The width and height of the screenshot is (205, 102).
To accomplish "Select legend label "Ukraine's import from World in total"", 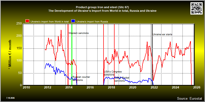I will point(49,22).
